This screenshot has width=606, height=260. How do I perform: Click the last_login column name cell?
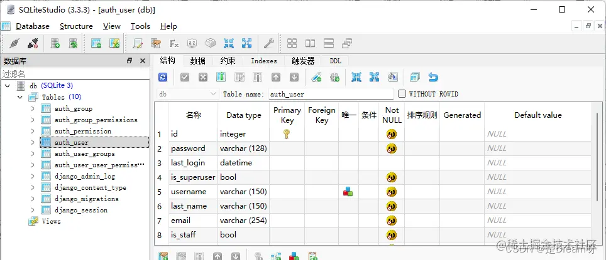pyautogui.click(x=193, y=163)
